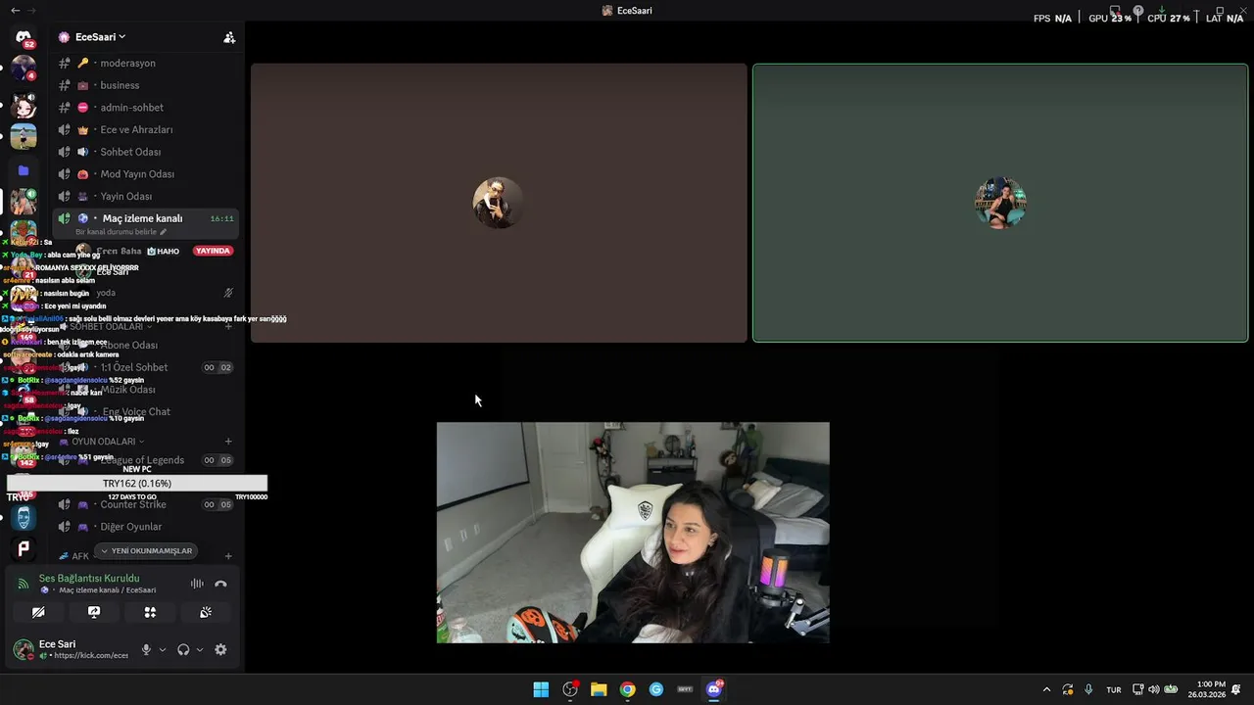The image size is (1254, 705).
Task: Open OBS Studio from the taskbar
Action: (570, 689)
